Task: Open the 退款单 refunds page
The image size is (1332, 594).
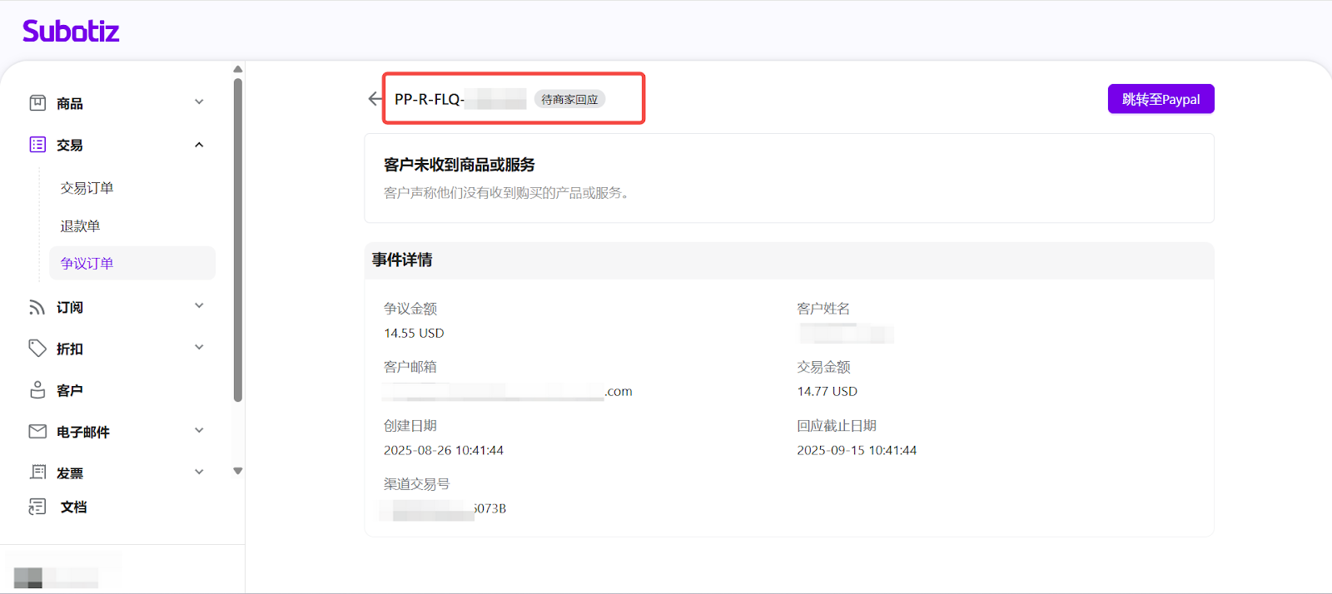Action: pyautogui.click(x=80, y=226)
